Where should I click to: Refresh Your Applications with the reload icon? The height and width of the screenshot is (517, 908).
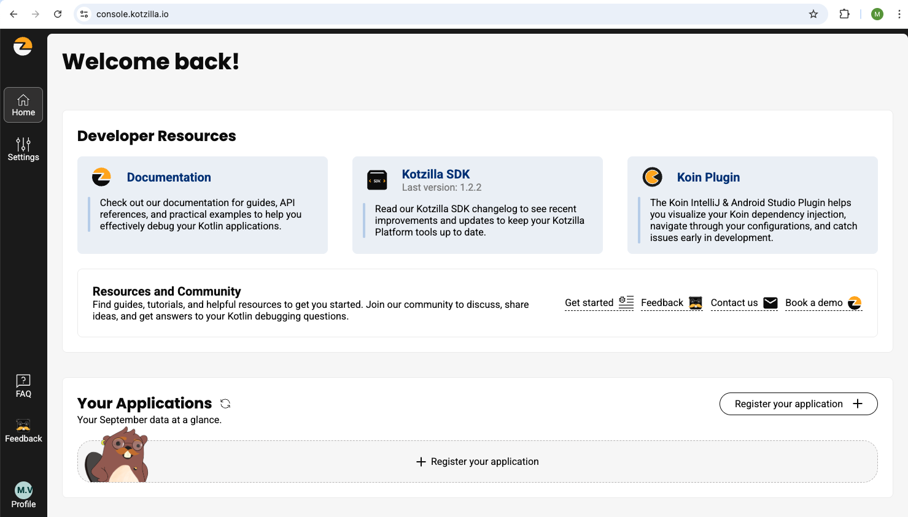(x=225, y=404)
